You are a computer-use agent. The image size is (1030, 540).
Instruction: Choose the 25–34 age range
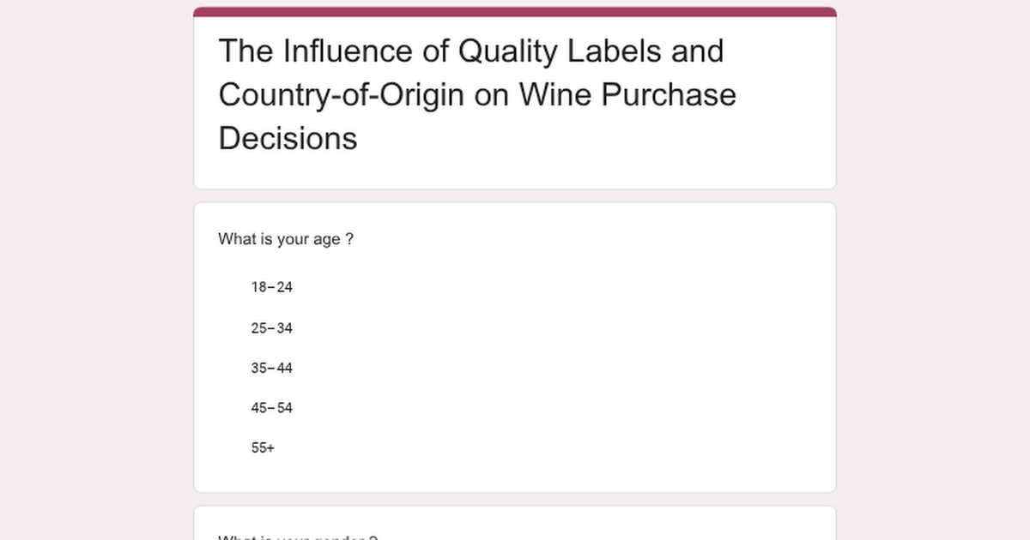[271, 328]
